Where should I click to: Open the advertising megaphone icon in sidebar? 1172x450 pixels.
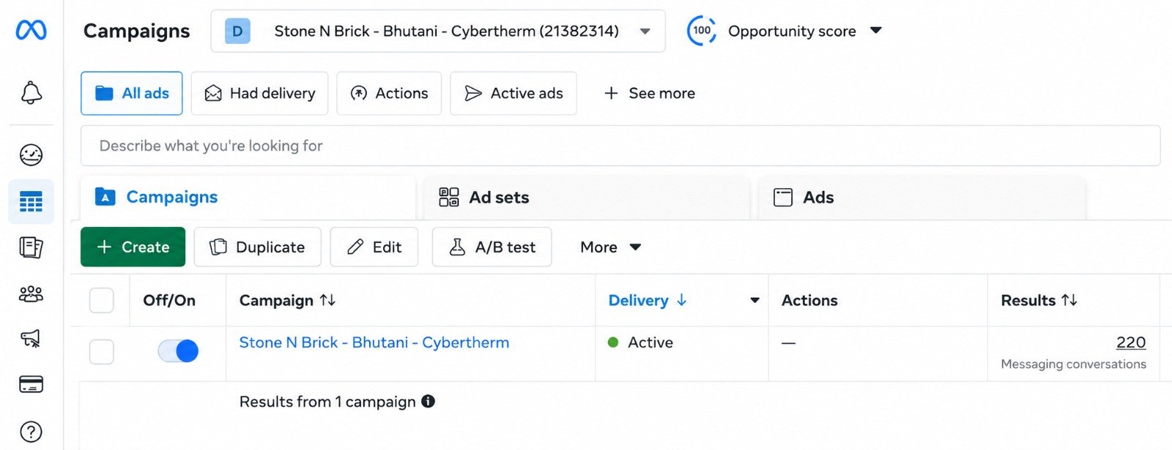pyautogui.click(x=31, y=338)
